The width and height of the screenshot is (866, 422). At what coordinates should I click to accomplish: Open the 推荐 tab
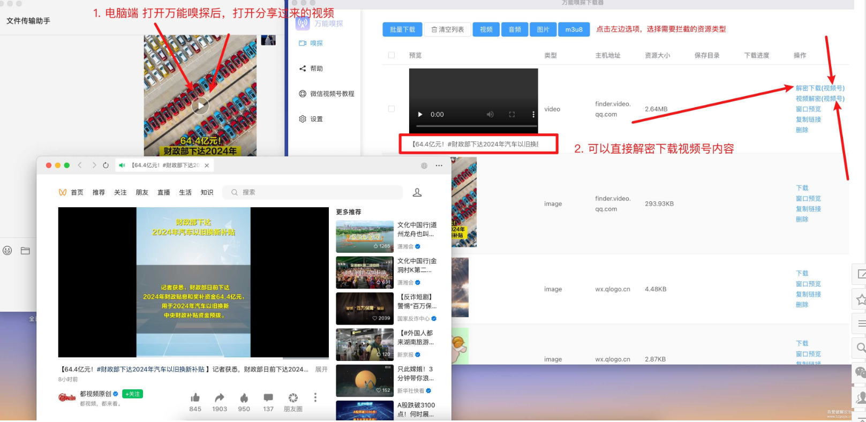pyautogui.click(x=99, y=193)
